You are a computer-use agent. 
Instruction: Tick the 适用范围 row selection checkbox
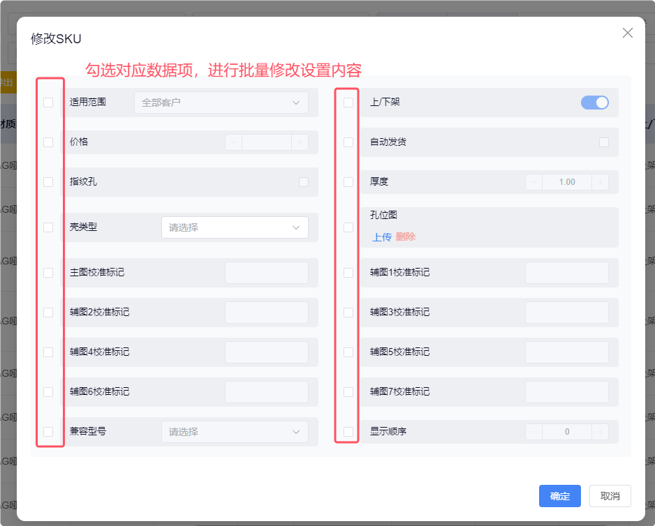[48, 103]
